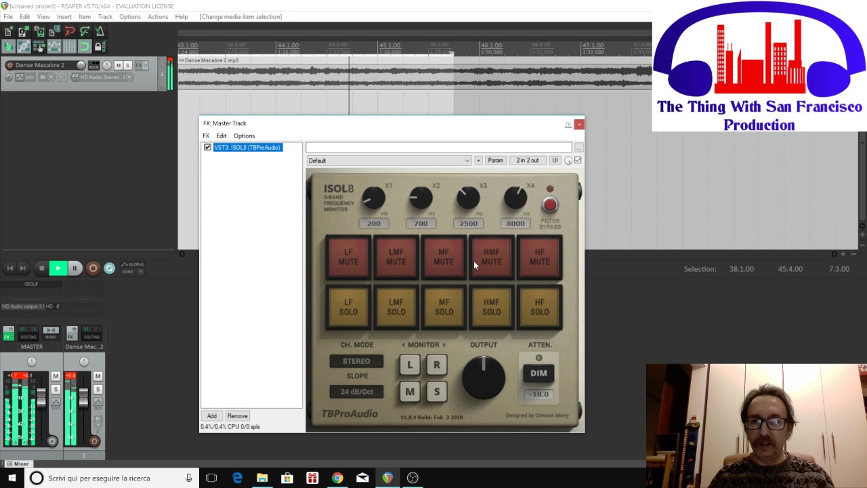The image size is (867, 488).
Task: Click the transport Record button
Action: (x=93, y=268)
